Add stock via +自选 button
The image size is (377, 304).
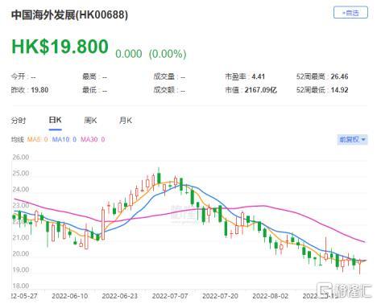click(x=350, y=13)
